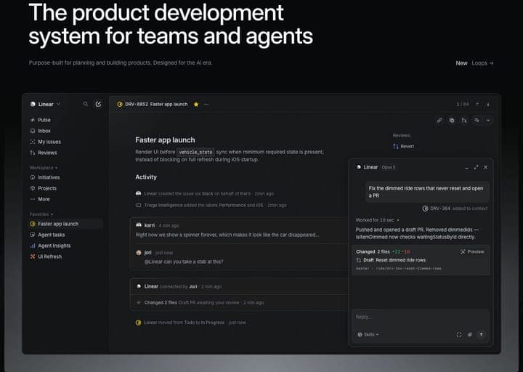Screen dimensions: 523x372
Task: Toggle the favorite star on Faster app launch
Action: tap(196, 105)
